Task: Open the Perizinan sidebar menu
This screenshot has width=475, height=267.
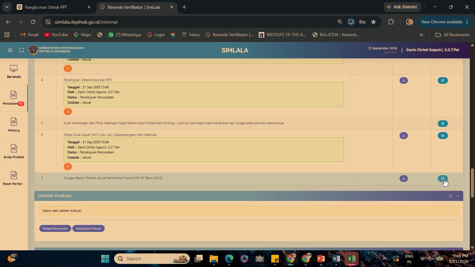Action: (14, 98)
